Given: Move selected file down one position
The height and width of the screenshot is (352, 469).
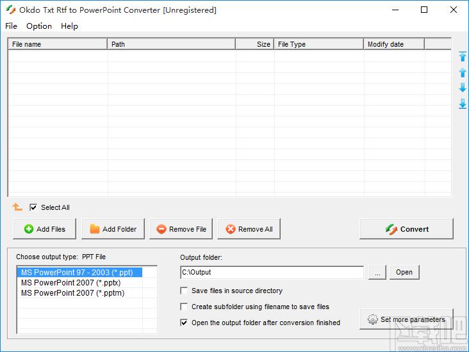Looking at the screenshot, I should [x=463, y=88].
